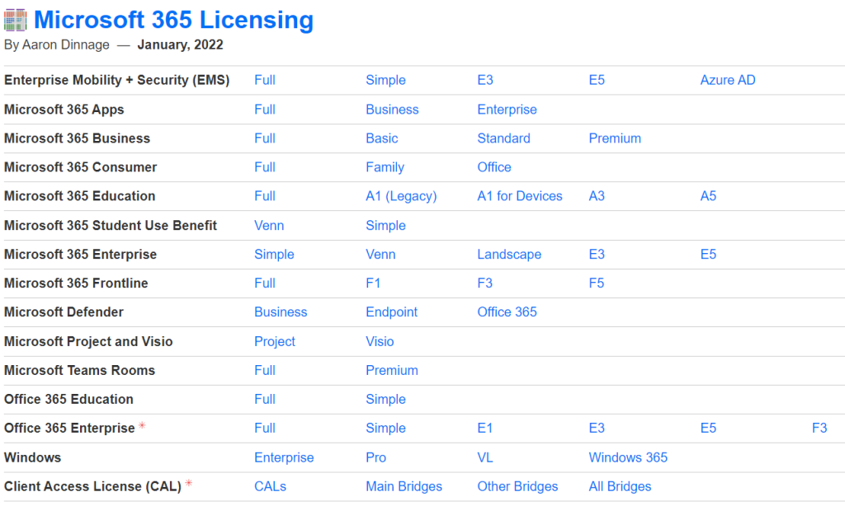
Task: Open the E1 link for Office 365 Enterprise
Action: pos(485,428)
